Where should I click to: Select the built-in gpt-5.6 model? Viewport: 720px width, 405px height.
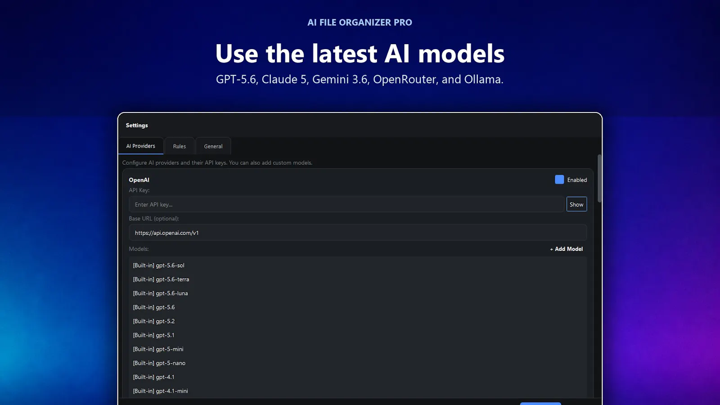[358, 307]
